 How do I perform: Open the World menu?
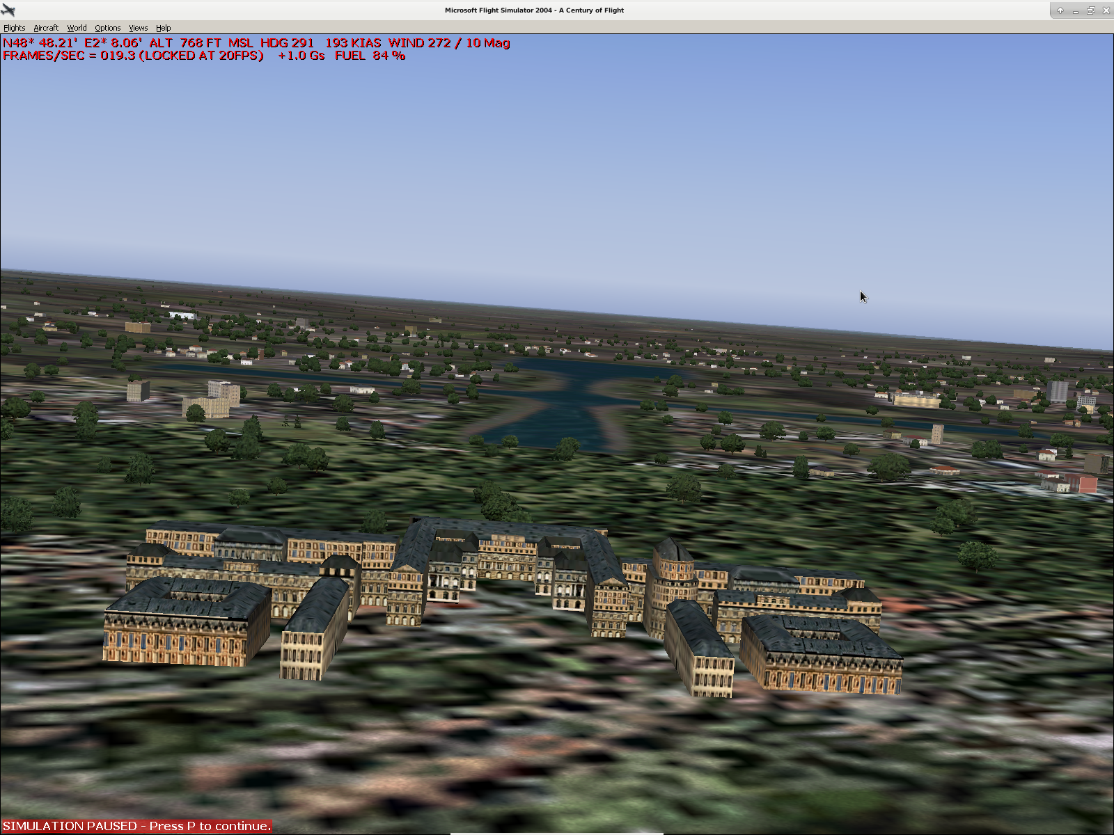point(77,28)
